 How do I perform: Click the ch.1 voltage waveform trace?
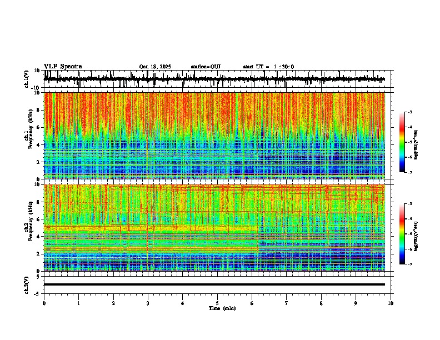click(x=214, y=79)
